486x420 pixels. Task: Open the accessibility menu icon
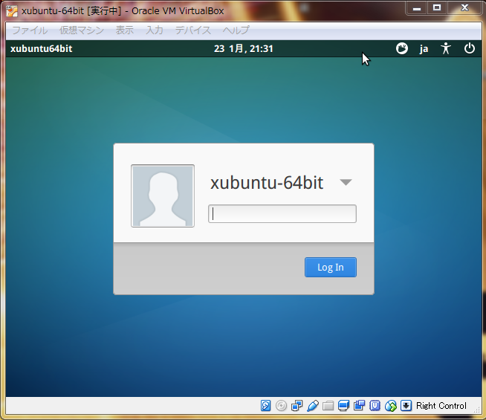click(446, 48)
